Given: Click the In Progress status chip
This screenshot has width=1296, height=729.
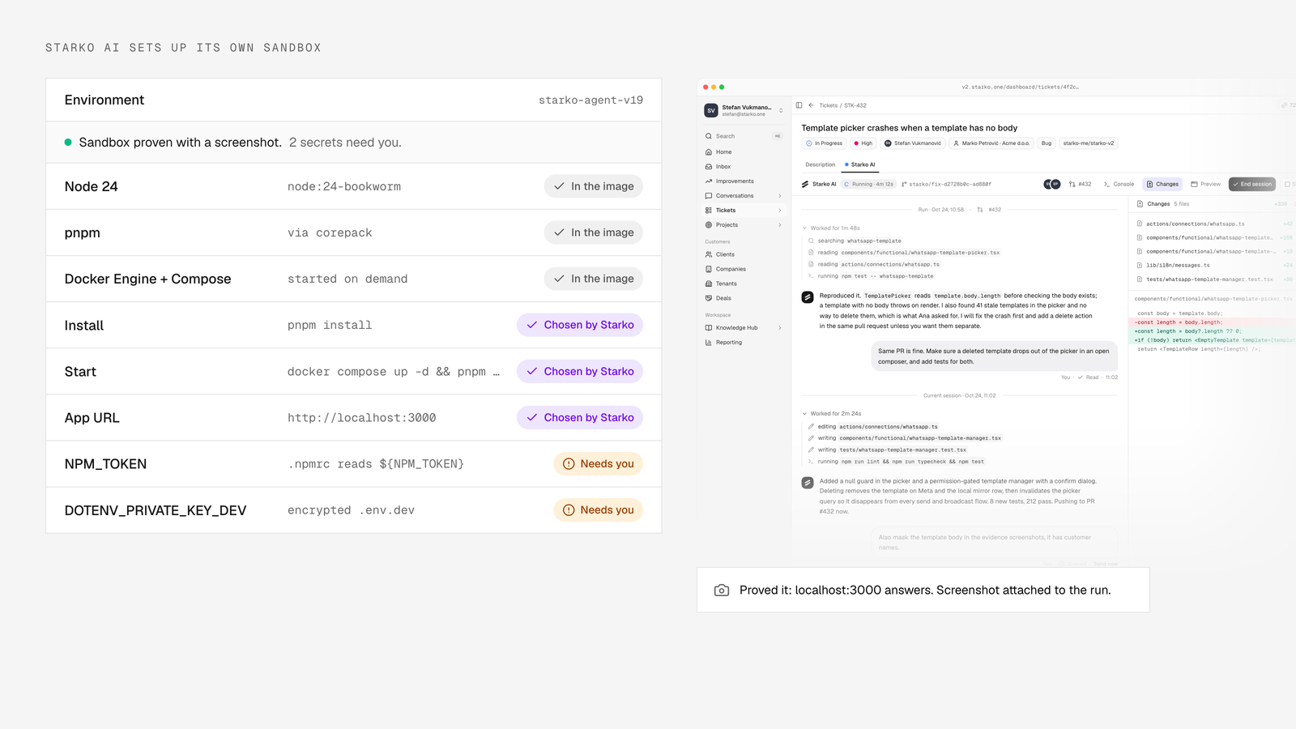Looking at the screenshot, I should click(824, 143).
